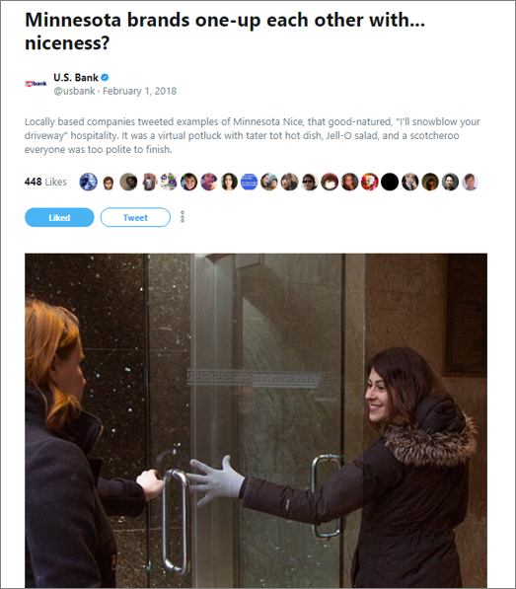The image size is (516, 589).
Task: Open the @usbank handle link
Action: point(74,91)
